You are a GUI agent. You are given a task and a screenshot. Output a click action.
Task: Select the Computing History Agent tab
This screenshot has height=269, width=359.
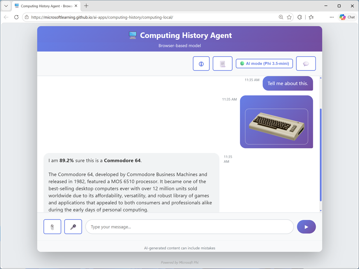click(x=46, y=6)
